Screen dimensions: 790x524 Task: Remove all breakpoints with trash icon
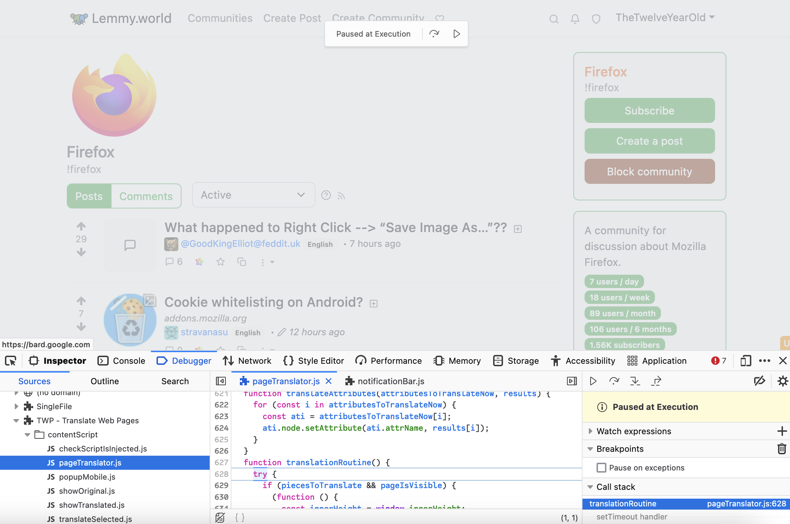tap(782, 449)
